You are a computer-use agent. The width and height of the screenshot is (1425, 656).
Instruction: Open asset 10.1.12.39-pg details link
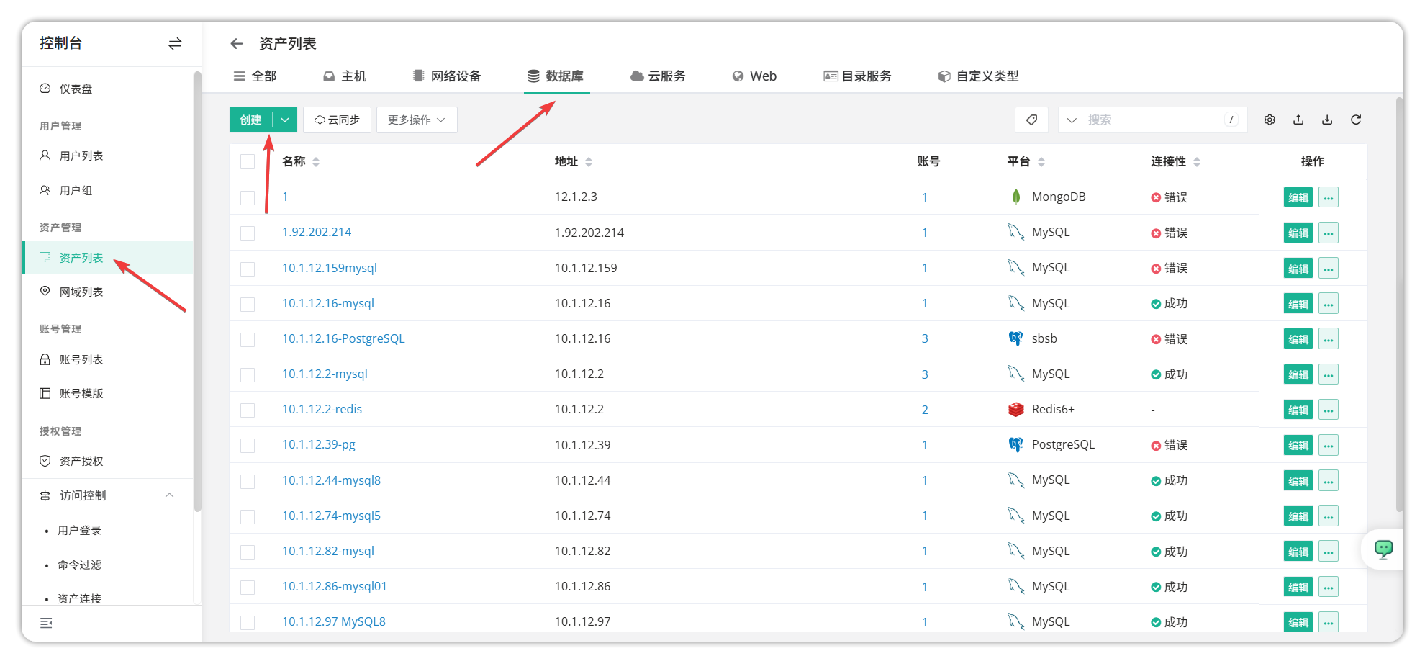[x=319, y=444]
